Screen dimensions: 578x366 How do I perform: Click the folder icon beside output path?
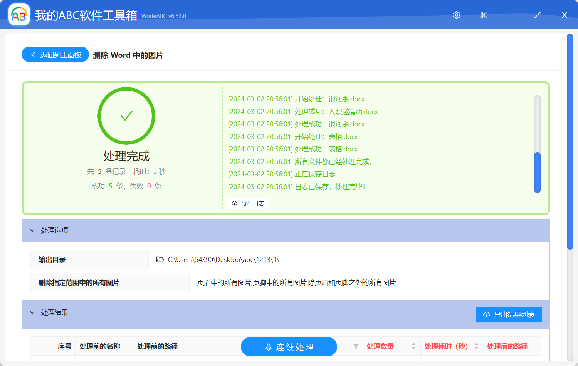pos(160,260)
